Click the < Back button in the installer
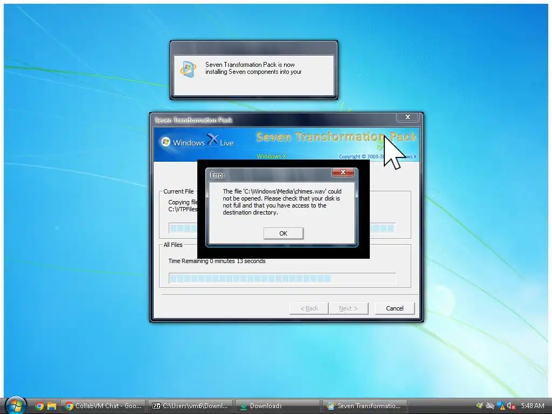Screen dimensions: 552x414 309,308
